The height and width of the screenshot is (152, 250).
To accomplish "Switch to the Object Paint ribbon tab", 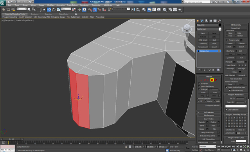I will (x=63, y=14).
